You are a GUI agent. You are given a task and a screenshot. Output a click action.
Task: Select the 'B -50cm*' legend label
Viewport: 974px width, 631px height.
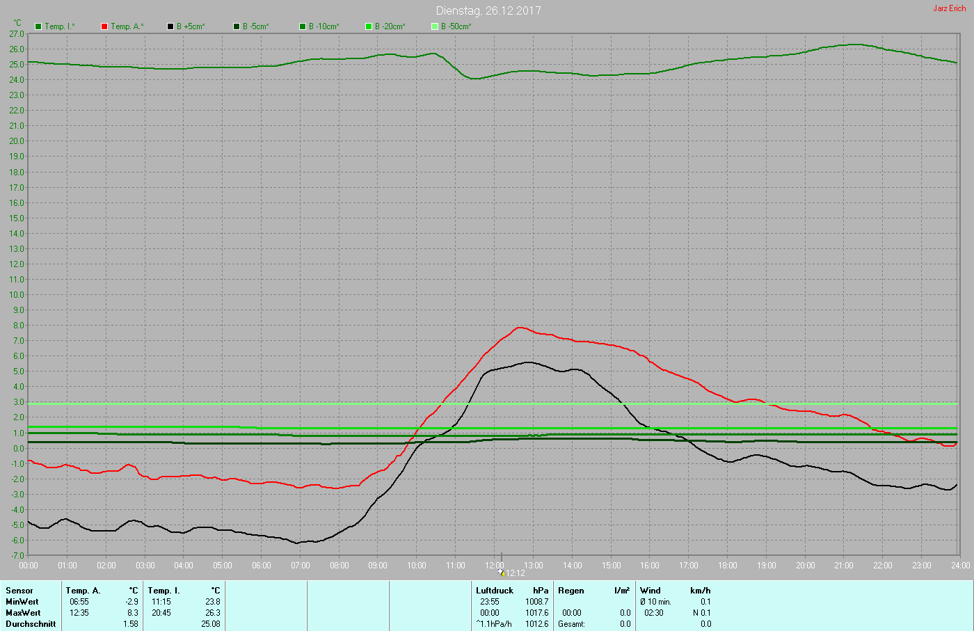(456, 26)
